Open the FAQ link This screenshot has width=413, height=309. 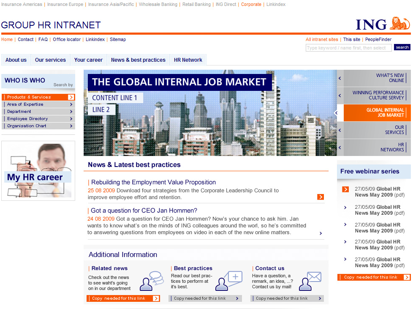43,39
